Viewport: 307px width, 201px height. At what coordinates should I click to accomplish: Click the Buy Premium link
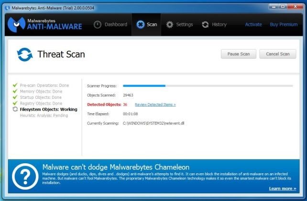coord(284,25)
